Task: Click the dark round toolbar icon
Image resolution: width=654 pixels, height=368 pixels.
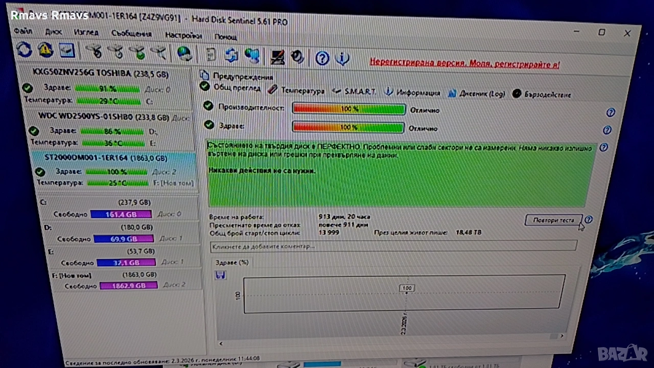Action: (x=297, y=57)
